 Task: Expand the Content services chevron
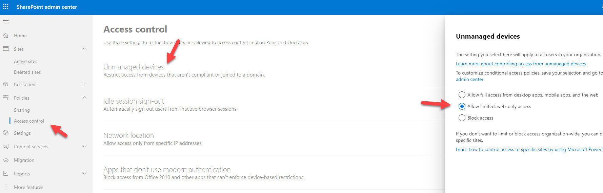(84, 146)
